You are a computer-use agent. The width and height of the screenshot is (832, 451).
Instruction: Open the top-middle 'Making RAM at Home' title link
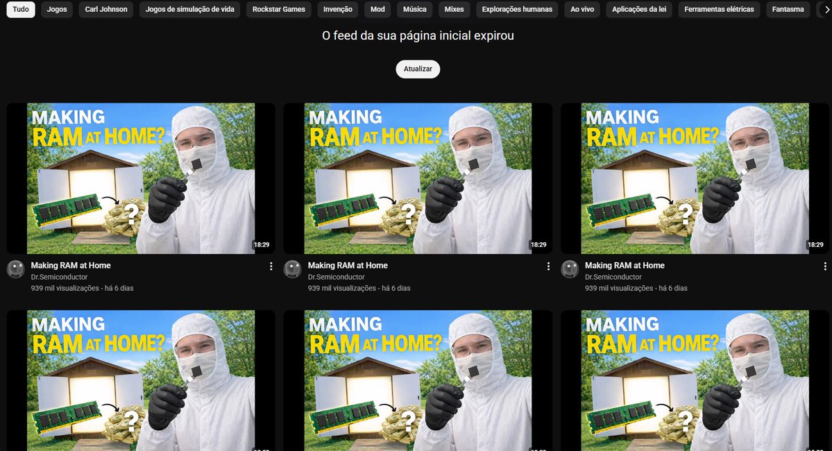(348, 265)
